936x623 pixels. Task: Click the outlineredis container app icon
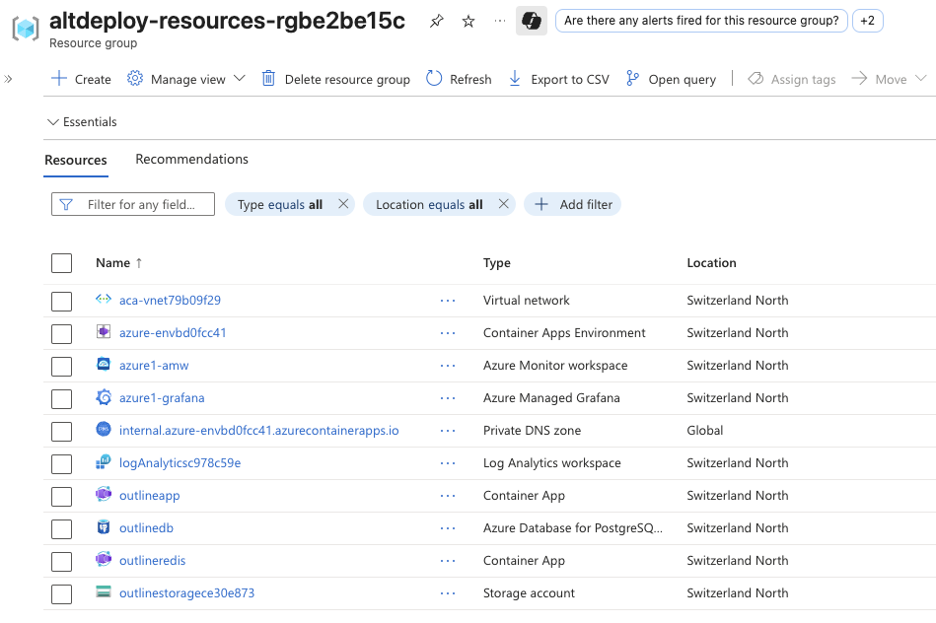pyautogui.click(x=104, y=559)
